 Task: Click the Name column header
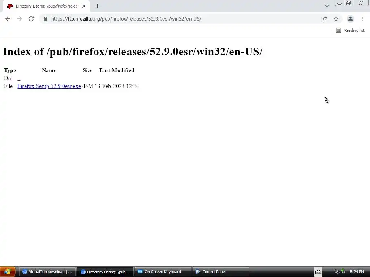click(49, 70)
